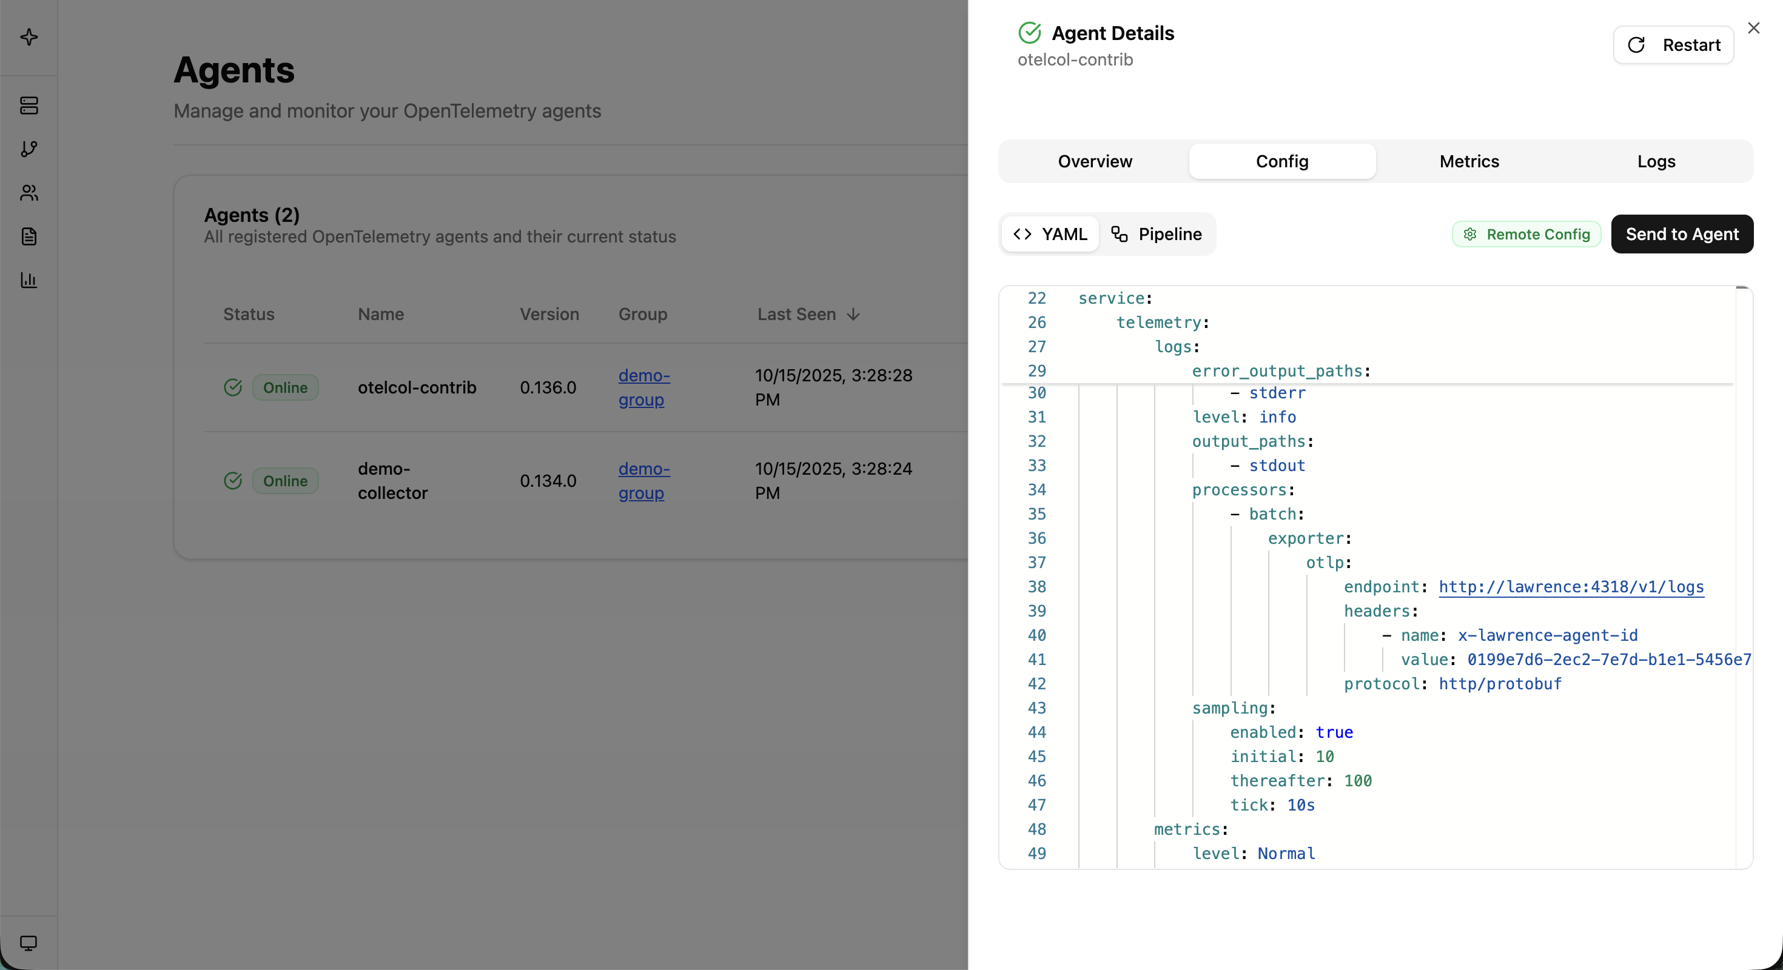The height and width of the screenshot is (970, 1783).
Task: Click the 'thereafter: 100' line
Action: (x=1301, y=780)
